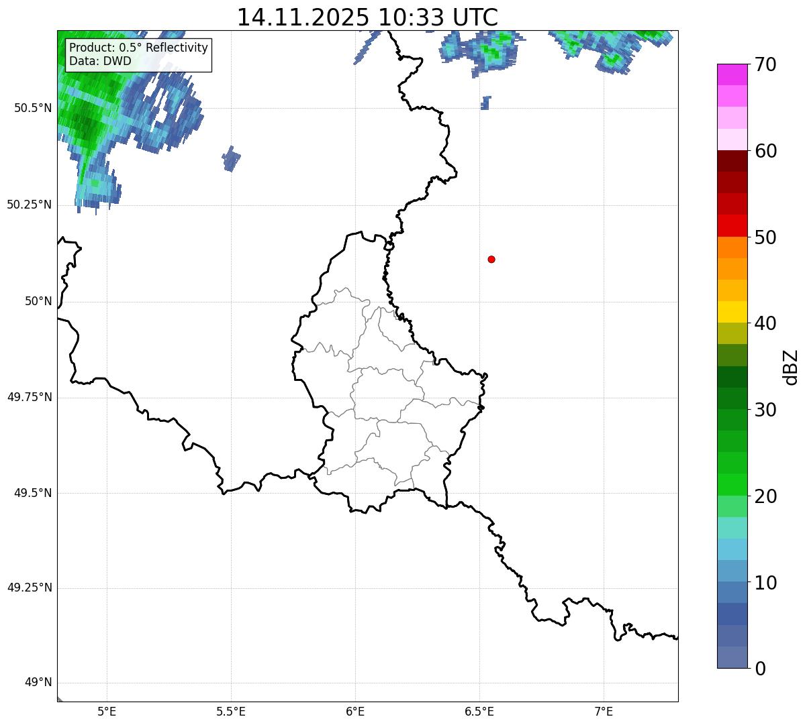Screen dimensions: 807x725
Task: Click the bright green 20 dBZ colorbar segment
Action: (x=732, y=485)
